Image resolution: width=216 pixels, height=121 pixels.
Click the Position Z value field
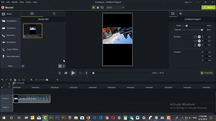pos(208,61)
